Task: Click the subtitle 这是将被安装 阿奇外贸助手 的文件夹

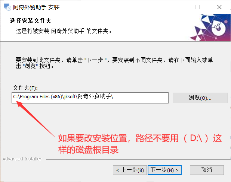Action: [x=64, y=31]
